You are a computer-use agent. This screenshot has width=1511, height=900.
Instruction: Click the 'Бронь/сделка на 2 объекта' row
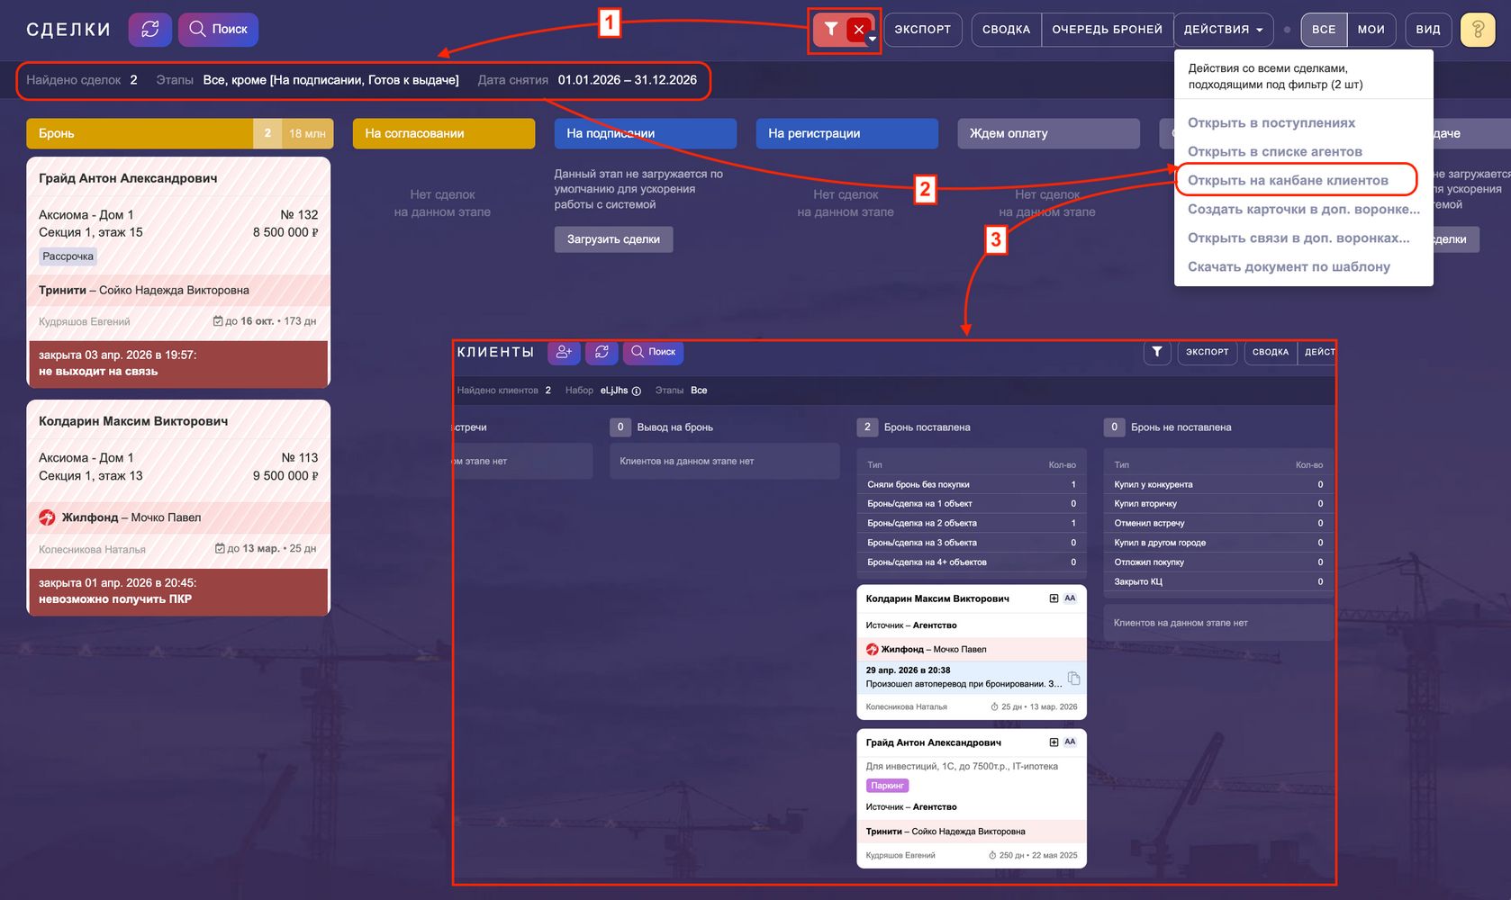[x=972, y=523]
